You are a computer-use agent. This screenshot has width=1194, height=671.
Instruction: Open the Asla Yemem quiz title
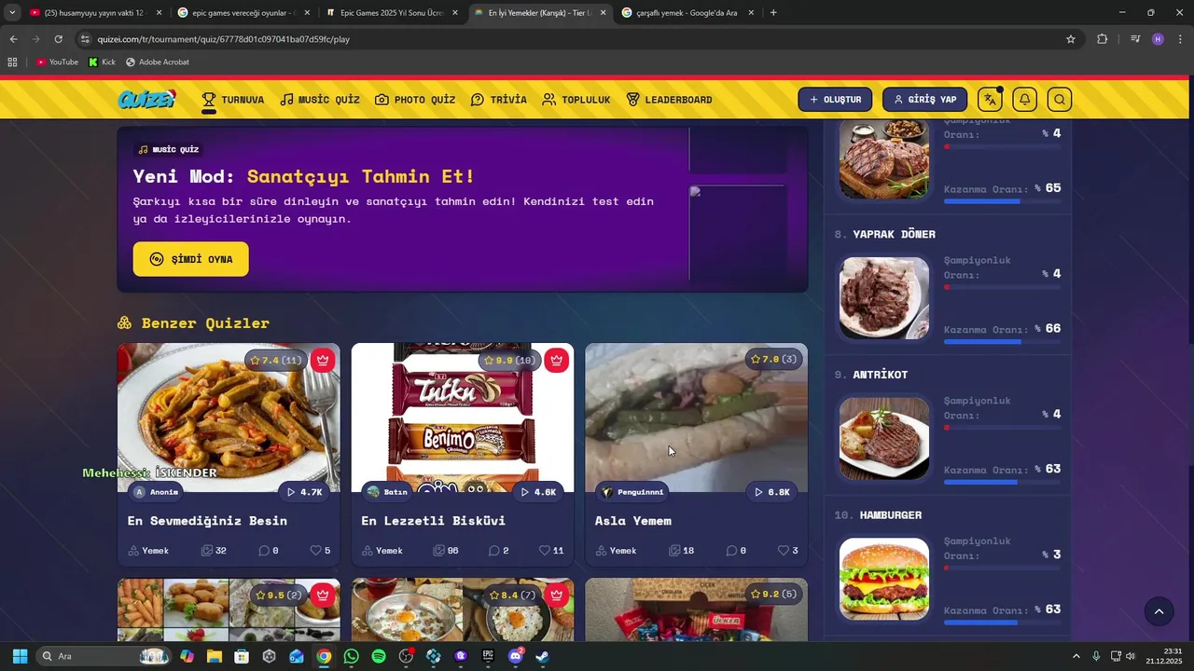coord(633,521)
